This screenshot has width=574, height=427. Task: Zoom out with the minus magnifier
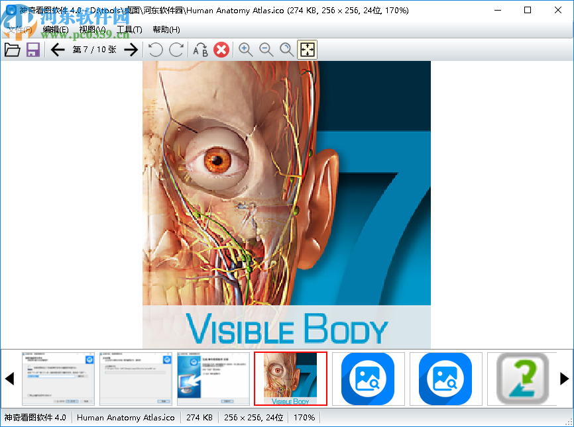[266, 50]
